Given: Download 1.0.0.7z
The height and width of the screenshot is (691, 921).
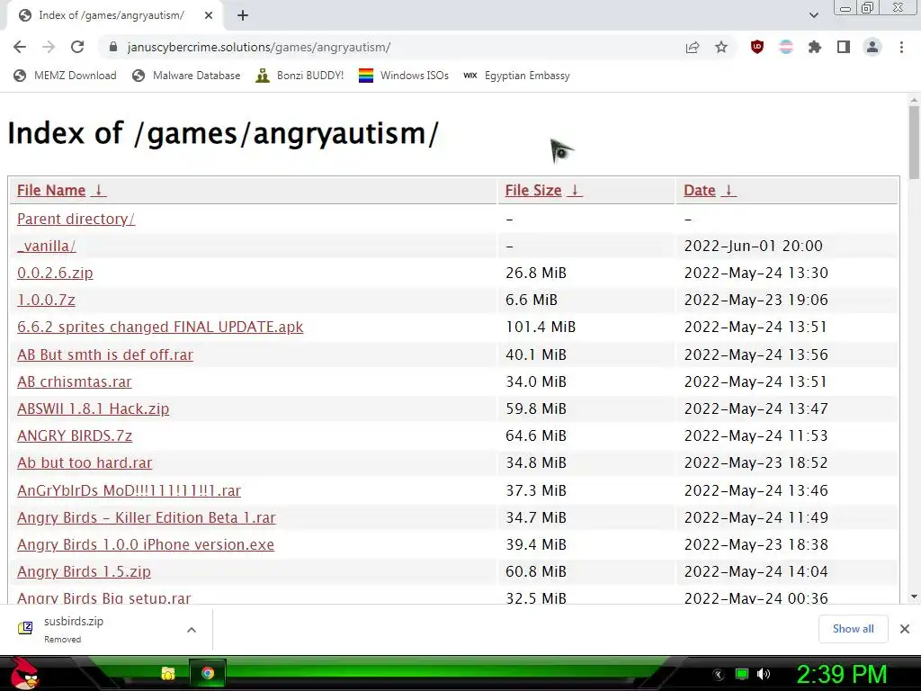Looking at the screenshot, I should 47,300.
